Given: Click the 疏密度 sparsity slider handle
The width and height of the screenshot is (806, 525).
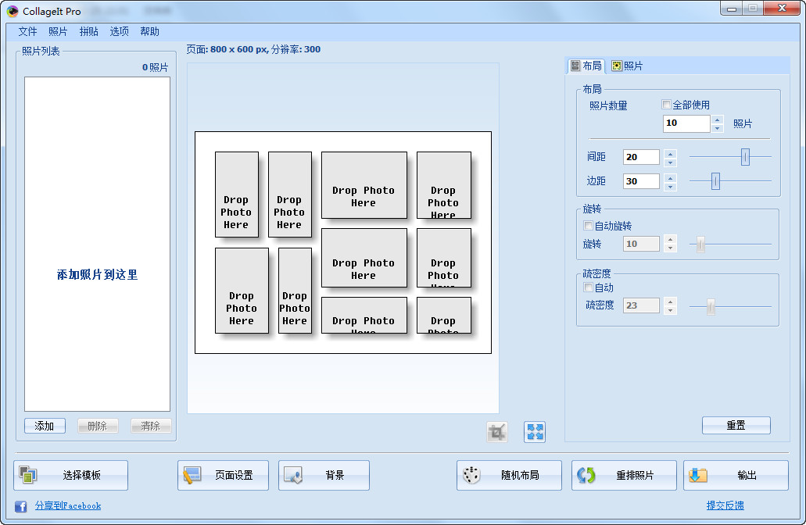Looking at the screenshot, I should pyautogui.click(x=711, y=307).
